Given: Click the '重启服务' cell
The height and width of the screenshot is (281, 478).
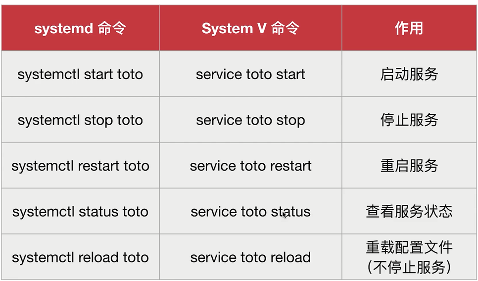Looking at the screenshot, I should tap(409, 166).
